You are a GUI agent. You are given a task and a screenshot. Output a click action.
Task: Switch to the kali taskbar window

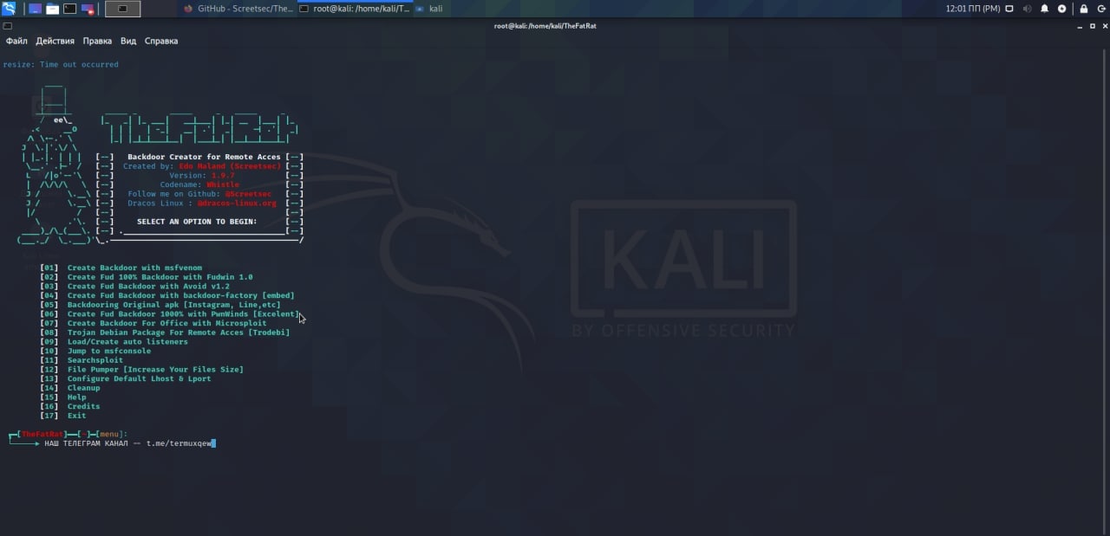pos(429,9)
